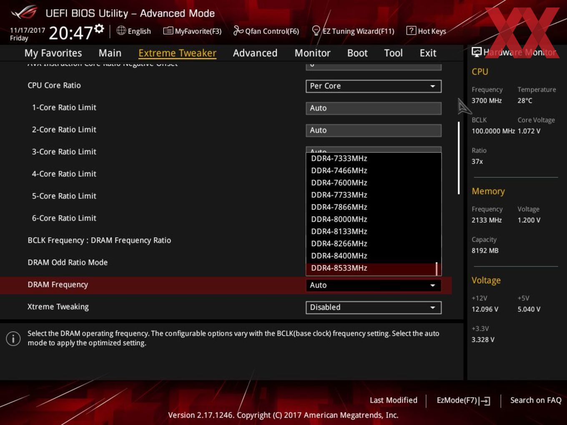This screenshot has height=425, width=567.
Task: Click the Hardware Monitor screen icon
Action: [x=477, y=52]
